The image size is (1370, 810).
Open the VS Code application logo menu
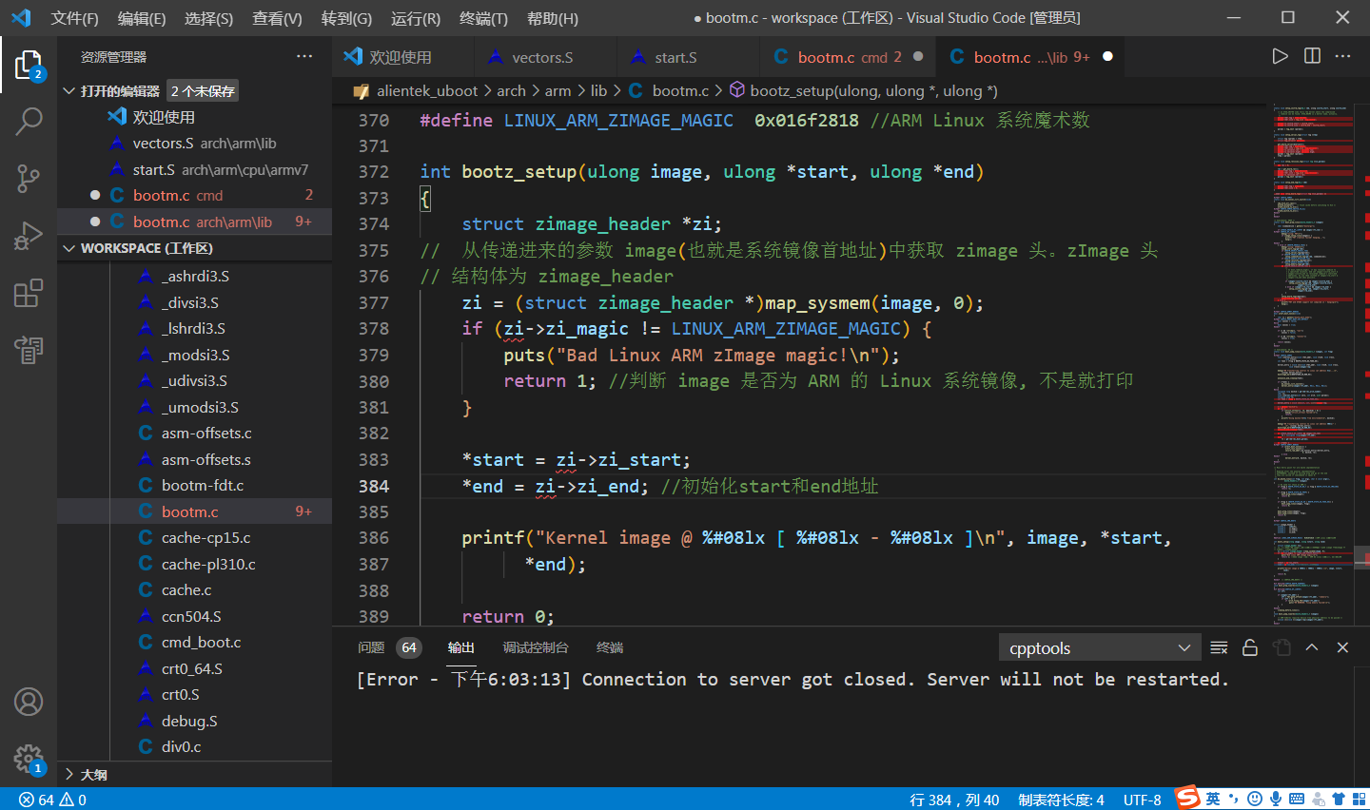(x=21, y=18)
